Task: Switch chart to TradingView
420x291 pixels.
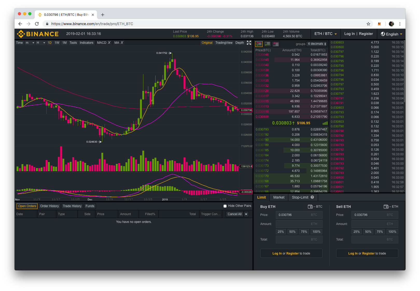Action: pyautogui.click(x=224, y=43)
